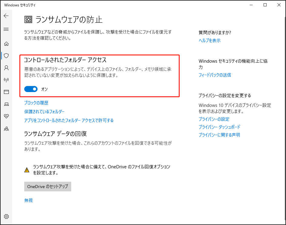Screen dimensions: 286x225
Task: Click コントロールされたフォルダー アクセス heading text
Action: coord(65,60)
